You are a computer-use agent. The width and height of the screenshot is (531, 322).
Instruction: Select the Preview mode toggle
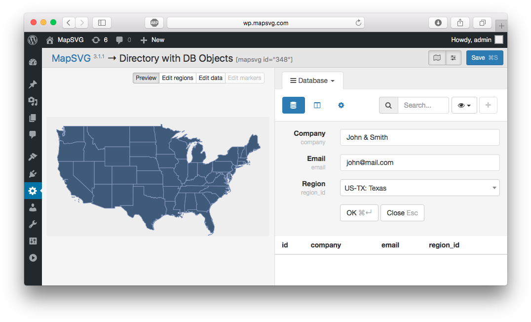[146, 78]
